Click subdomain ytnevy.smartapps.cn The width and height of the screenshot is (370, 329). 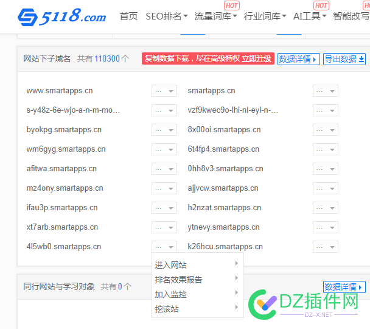(224, 227)
